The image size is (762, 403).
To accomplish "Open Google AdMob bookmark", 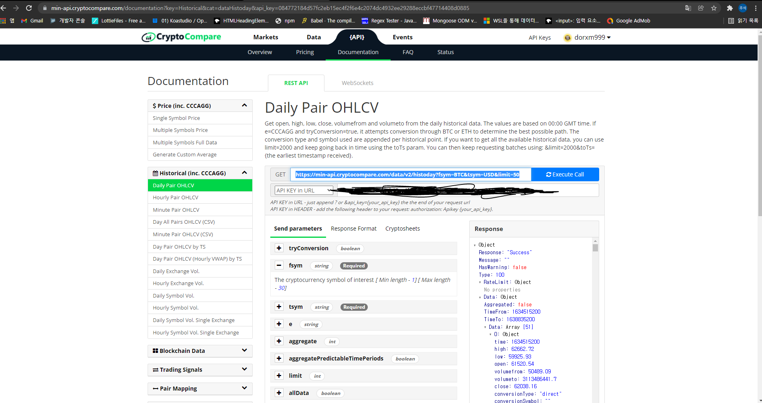I will point(628,21).
